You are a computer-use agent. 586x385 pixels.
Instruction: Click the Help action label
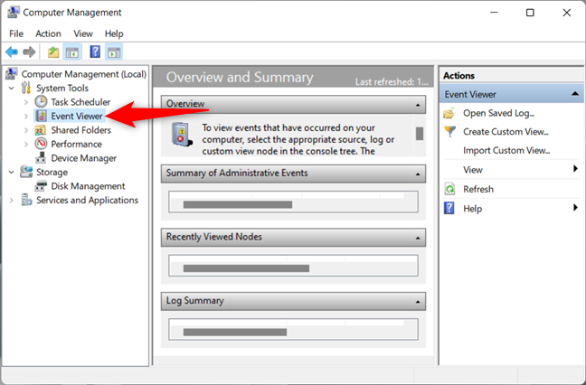pyautogui.click(x=472, y=209)
